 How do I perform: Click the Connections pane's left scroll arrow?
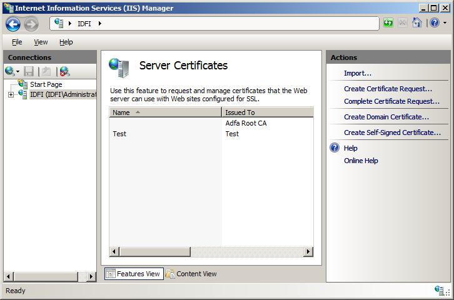click(8, 277)
